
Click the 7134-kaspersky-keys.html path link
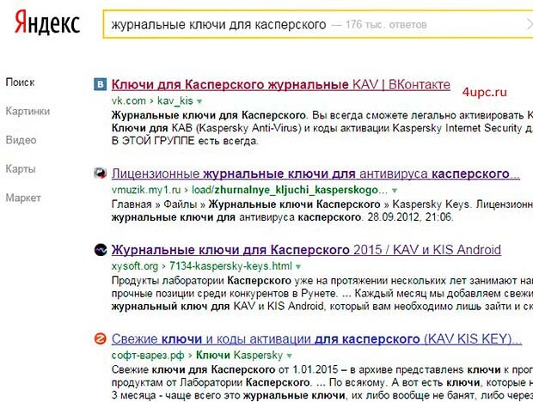(230, 266)
